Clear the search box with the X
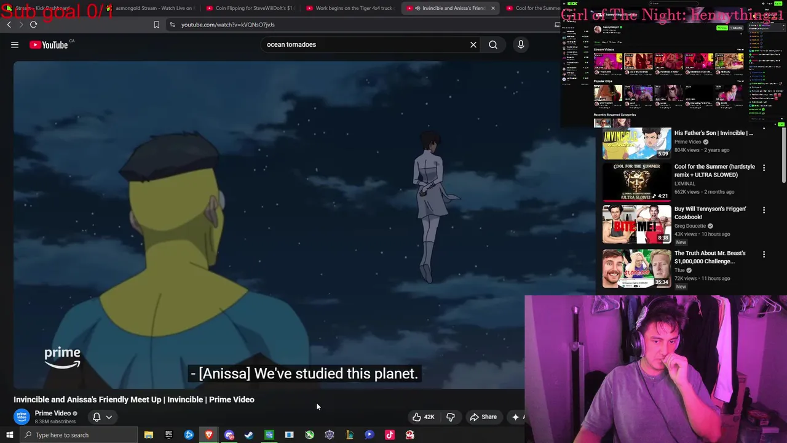This screenshot has width=787, height=443. click(x=473, y=44)
